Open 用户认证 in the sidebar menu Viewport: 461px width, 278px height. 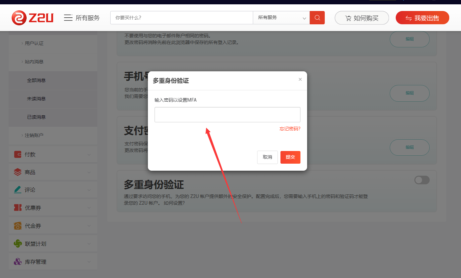click(34, 43)
